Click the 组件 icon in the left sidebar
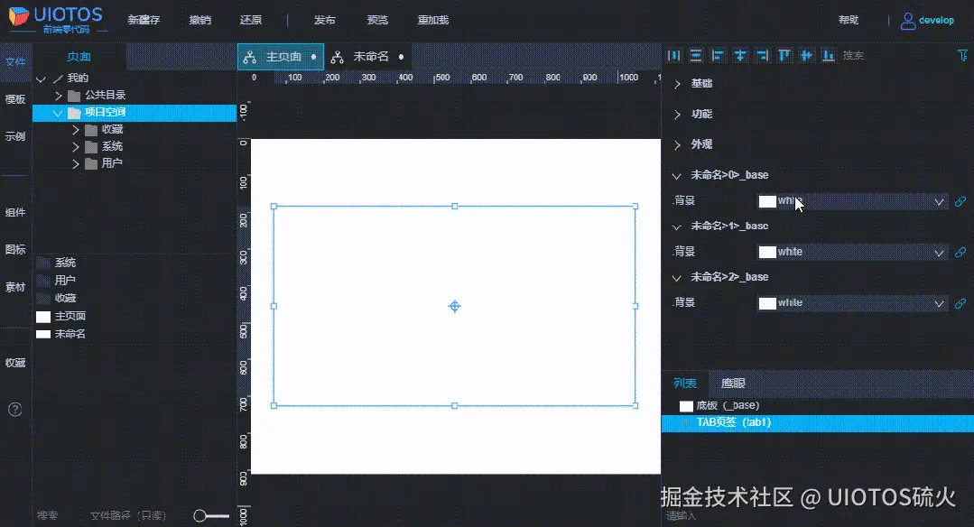The image size is (974, 527). 14,212
